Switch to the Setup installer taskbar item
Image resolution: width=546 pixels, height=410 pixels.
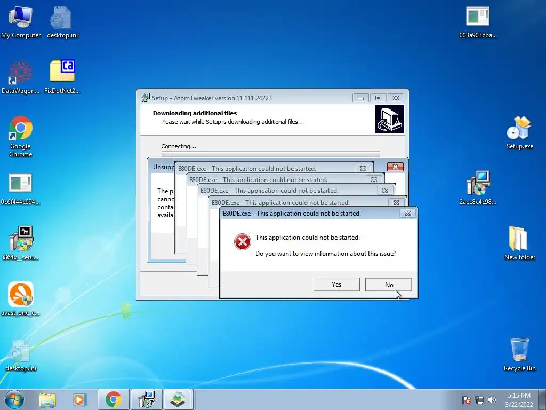pyautogui.click(x=146, y=399)
